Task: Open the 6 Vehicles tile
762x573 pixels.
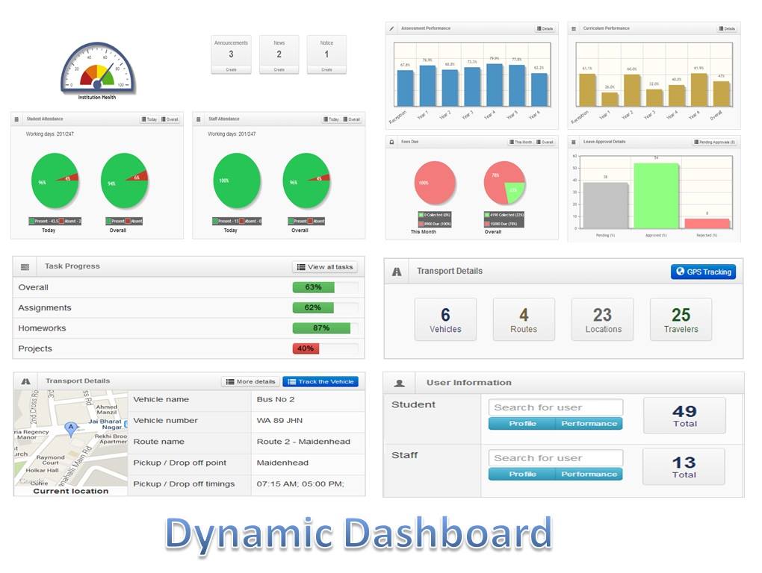Action: pos(445,320)
